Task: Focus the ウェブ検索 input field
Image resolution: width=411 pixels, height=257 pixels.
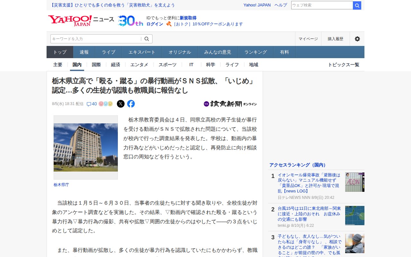Action: tap(322, 5)
